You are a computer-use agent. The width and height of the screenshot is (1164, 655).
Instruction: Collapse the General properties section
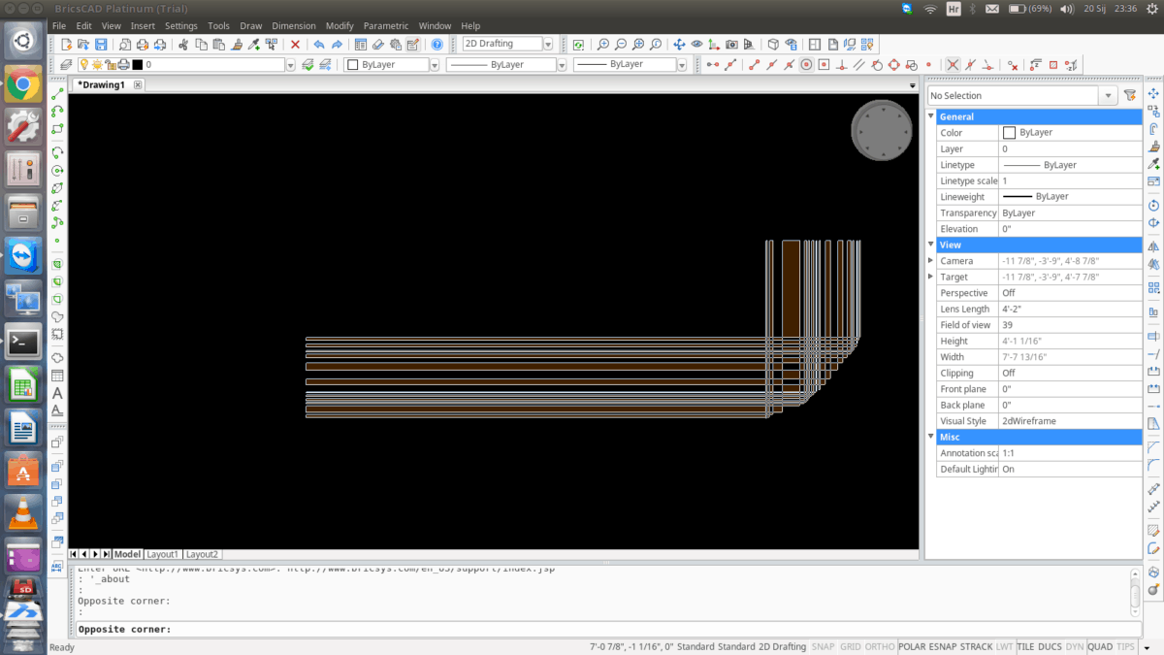[931, 116]
